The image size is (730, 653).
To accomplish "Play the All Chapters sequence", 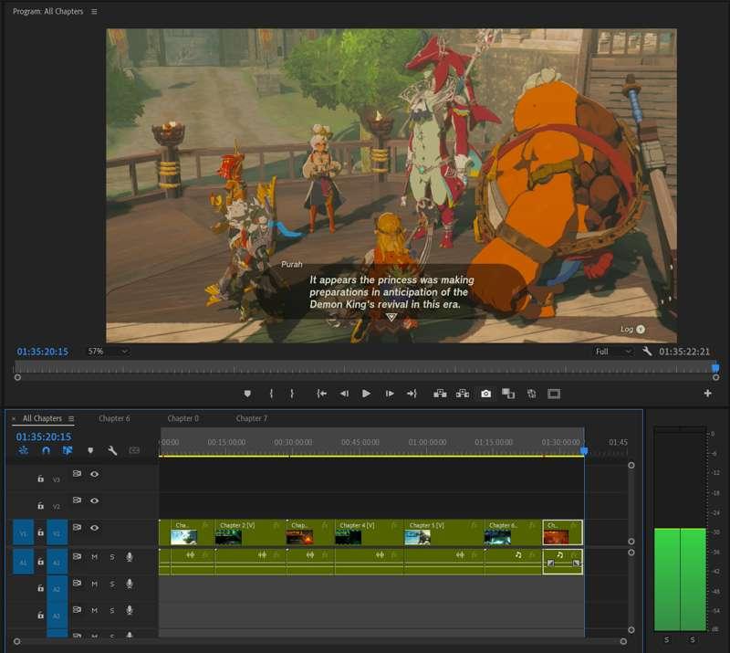I will [x=367, y=394].
